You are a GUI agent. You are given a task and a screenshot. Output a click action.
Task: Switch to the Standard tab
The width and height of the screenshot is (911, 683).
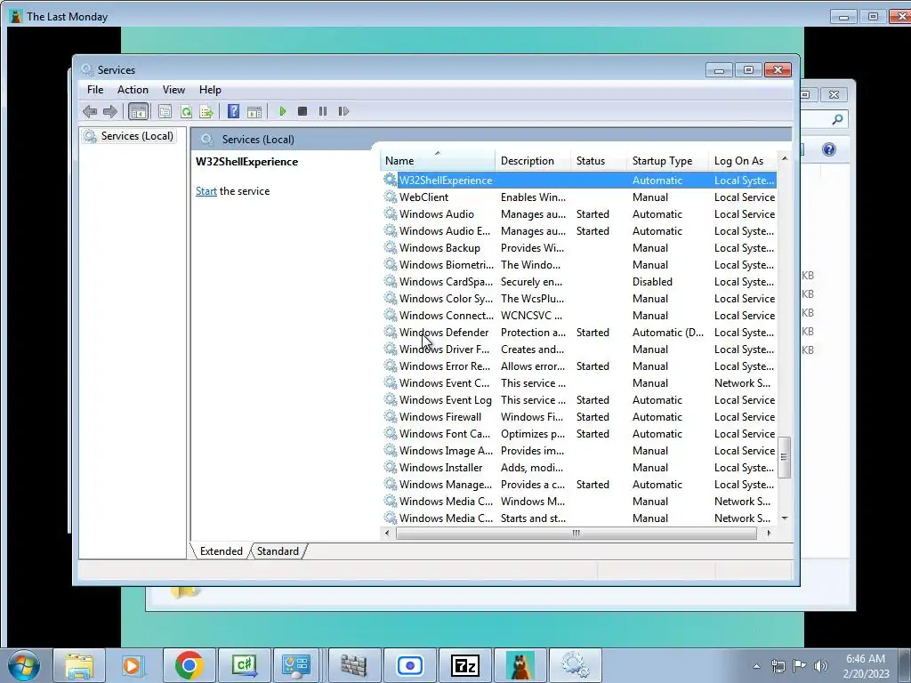click(x=278, y=551)
